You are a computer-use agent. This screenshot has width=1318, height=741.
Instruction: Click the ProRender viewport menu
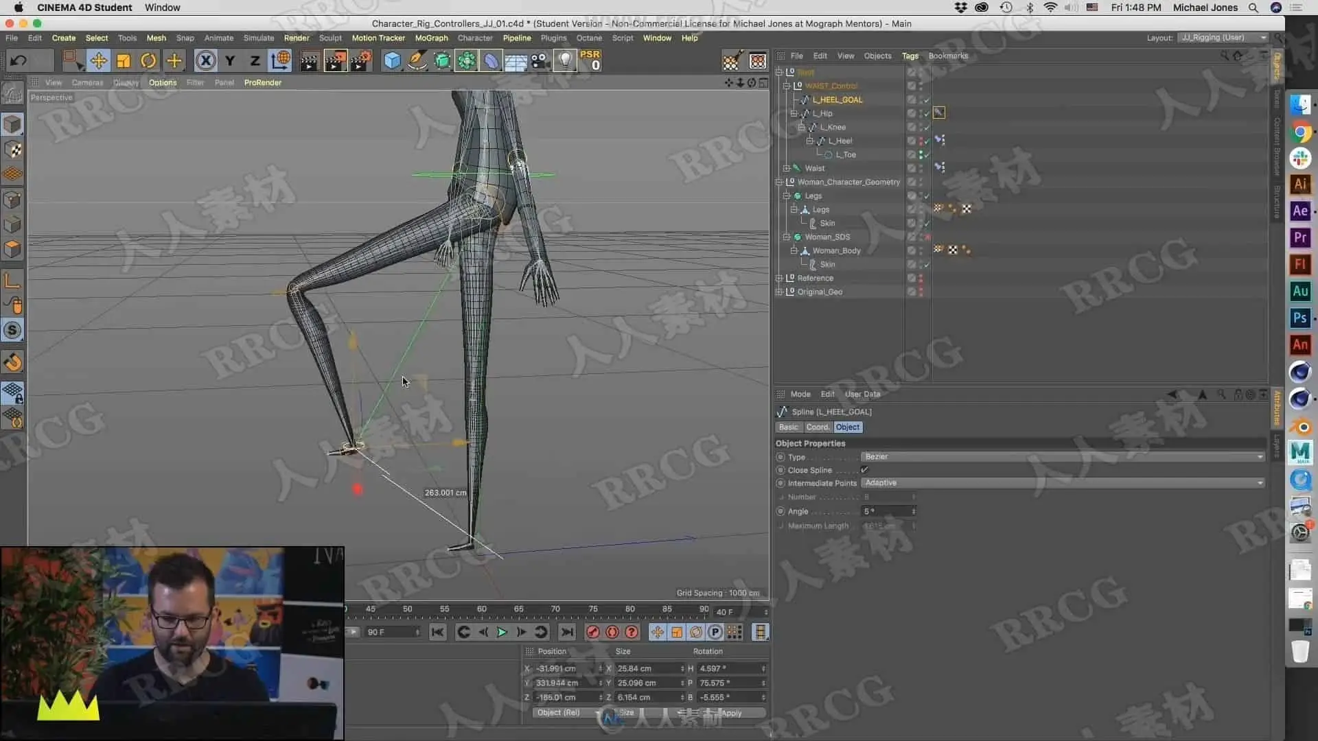tap(262, 82)
